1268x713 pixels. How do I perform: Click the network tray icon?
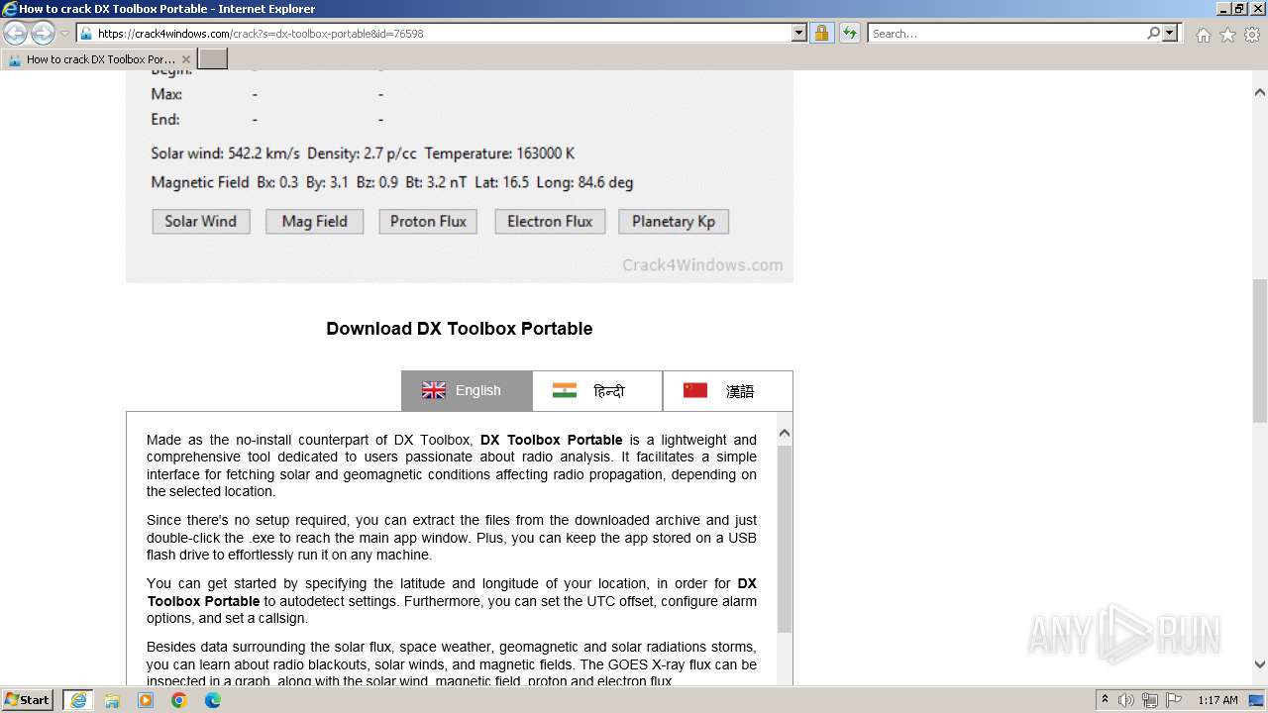tap(1150, 700)
